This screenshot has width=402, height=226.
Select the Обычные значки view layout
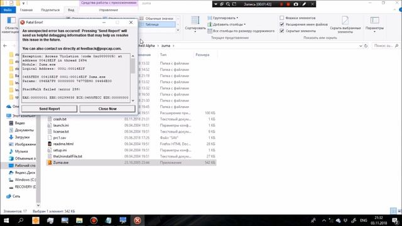[x=158, y=18]
